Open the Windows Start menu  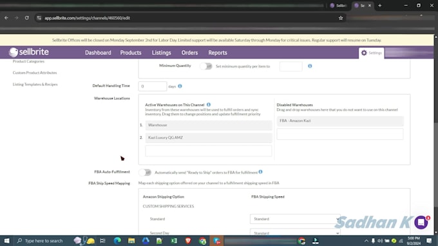6,241
